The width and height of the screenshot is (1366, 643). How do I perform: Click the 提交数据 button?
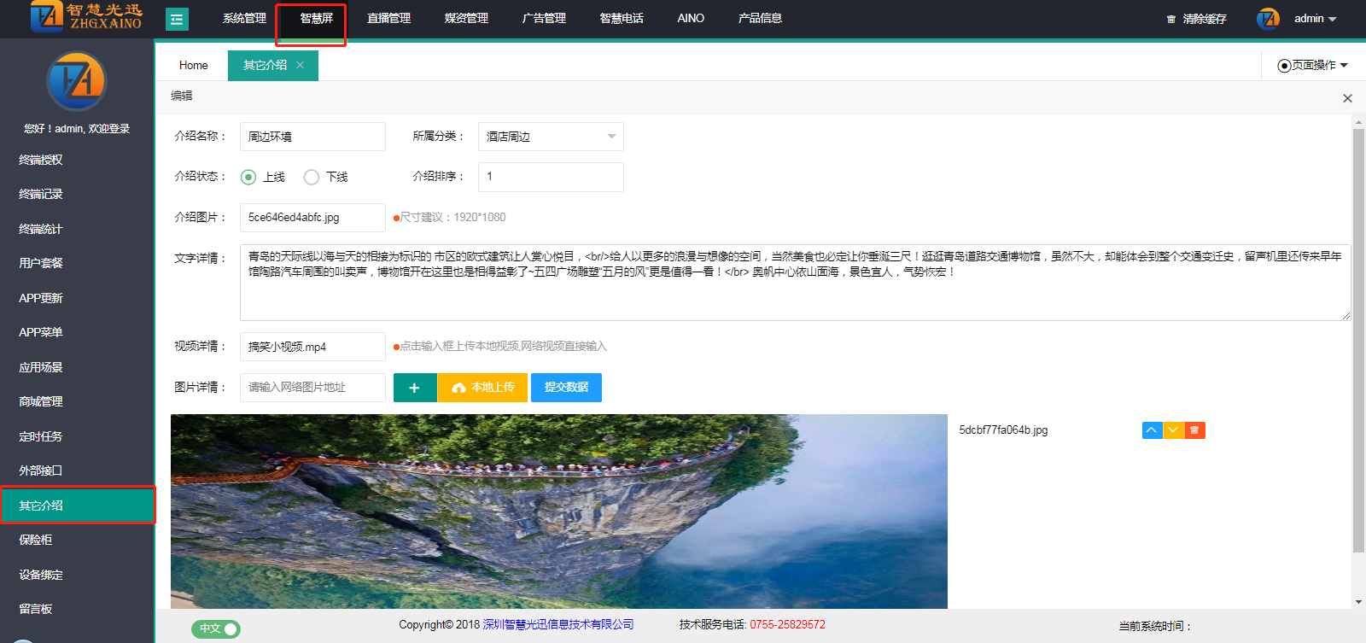[566, 388]
